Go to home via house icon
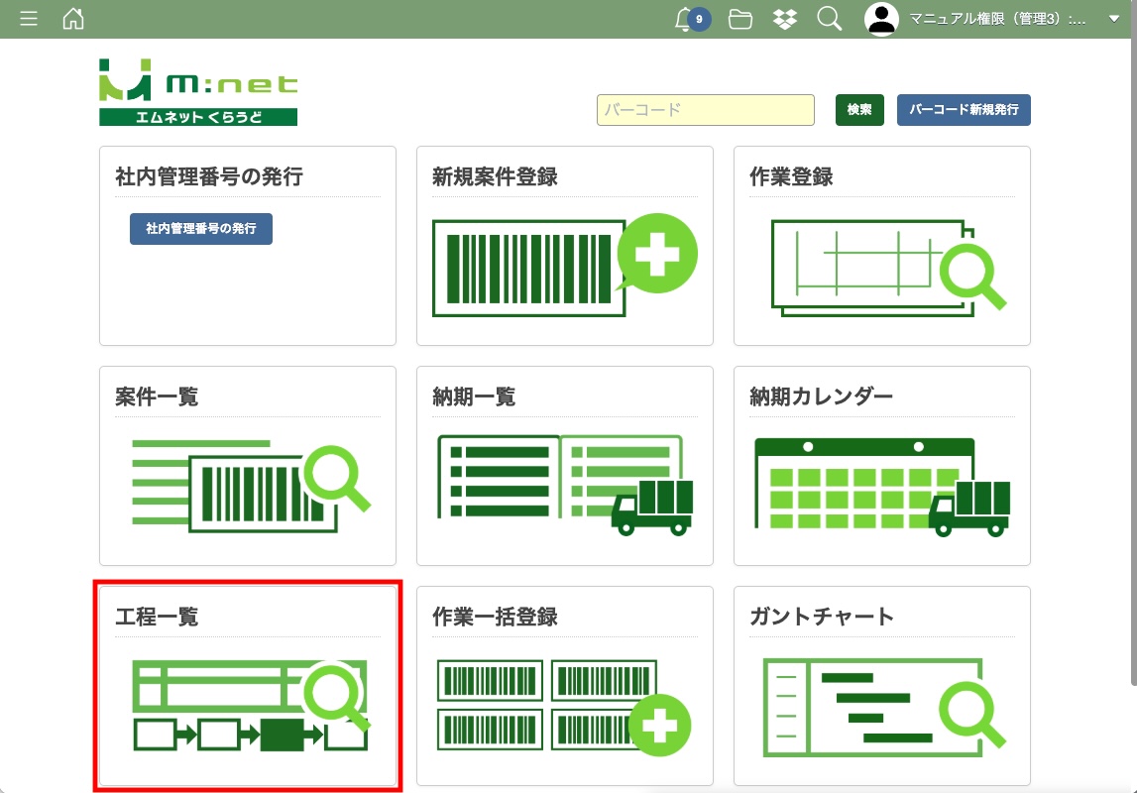1137x793 pixels. [x=73, y=19]
